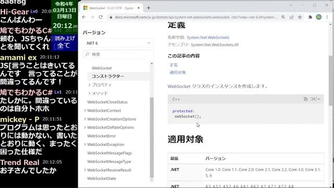Viewport: 334px width, 188px height.
Task: Jump to the 定義 in-page link
Action: (174, 65)
